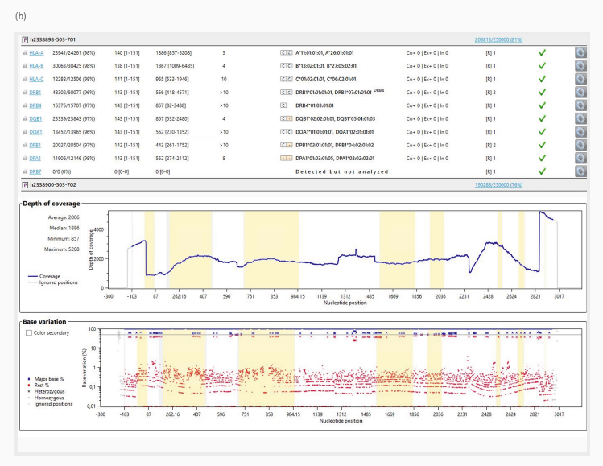The width and height of the screenshot is (603, 466).
Task: Open read count link 203813/250000 (81%)
Action: point(500,39)
